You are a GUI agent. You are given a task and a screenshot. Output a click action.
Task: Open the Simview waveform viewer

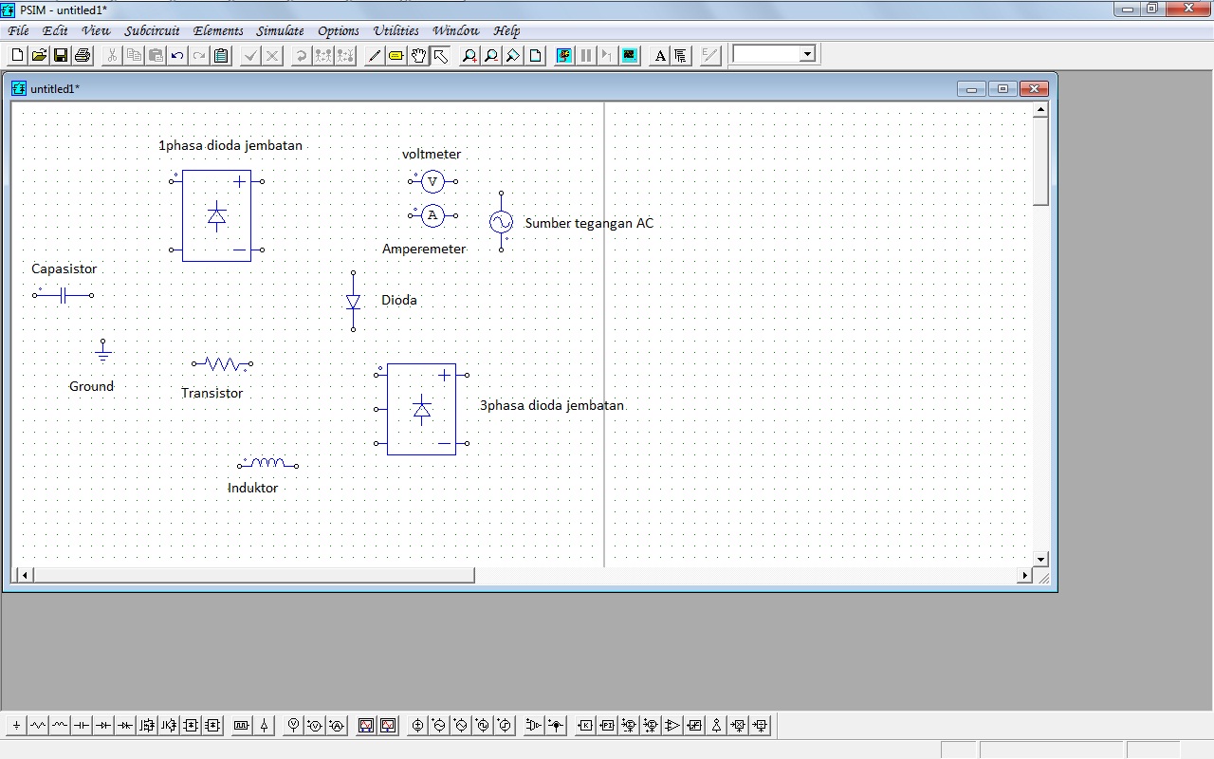(x=629, y=54)
